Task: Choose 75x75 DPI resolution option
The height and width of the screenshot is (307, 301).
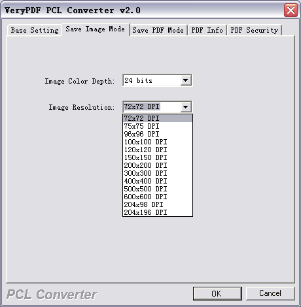Action: (158, 126)
